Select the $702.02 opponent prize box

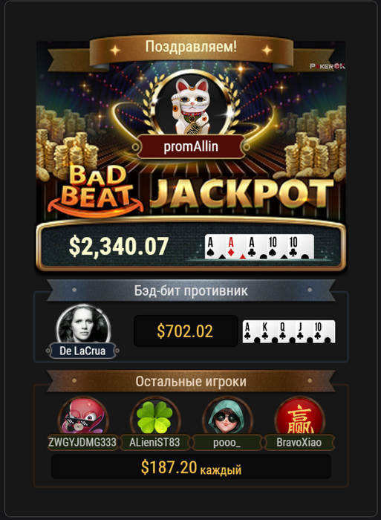click(x=186, y=331)
